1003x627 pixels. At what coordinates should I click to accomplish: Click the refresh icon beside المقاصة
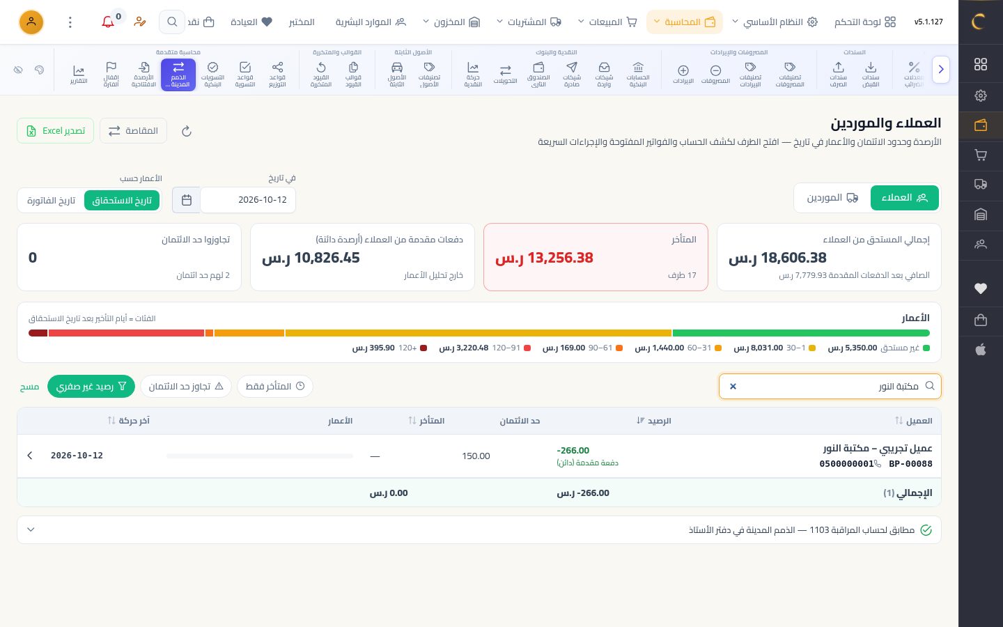pyautogui.click(x=186, y=131)
